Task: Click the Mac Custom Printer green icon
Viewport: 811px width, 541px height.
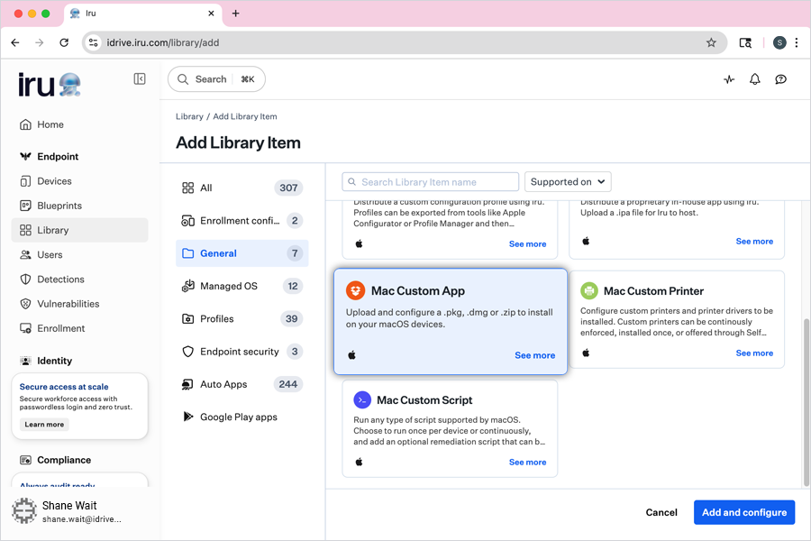Action: coord(589,290)
